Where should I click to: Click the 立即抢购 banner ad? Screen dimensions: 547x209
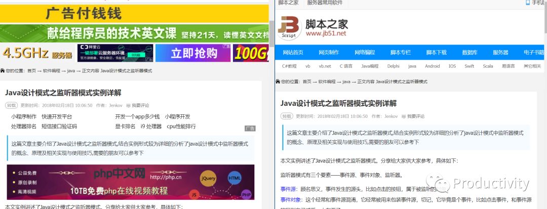click(193, 53)
